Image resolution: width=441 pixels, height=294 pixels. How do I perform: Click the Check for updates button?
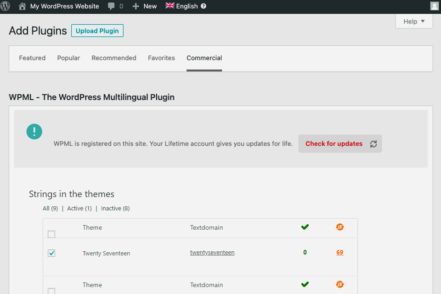[340, 144]
